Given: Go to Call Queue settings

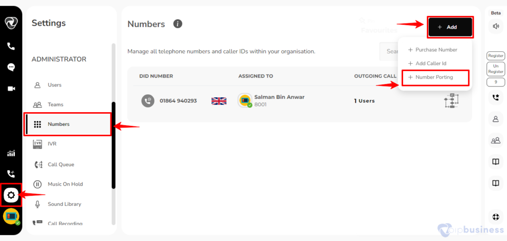Looking at the screenshot, I should point(61,164).
